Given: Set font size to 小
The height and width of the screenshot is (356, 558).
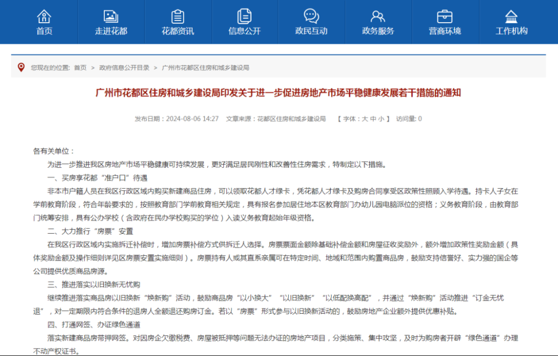Looking at the screenshot, I should tap(381, 119).
